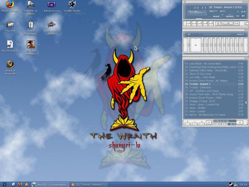The height and width of the screenshot is (187, 249).
Task: Open My Shiat.m3u playlist file
Action: 10,45
